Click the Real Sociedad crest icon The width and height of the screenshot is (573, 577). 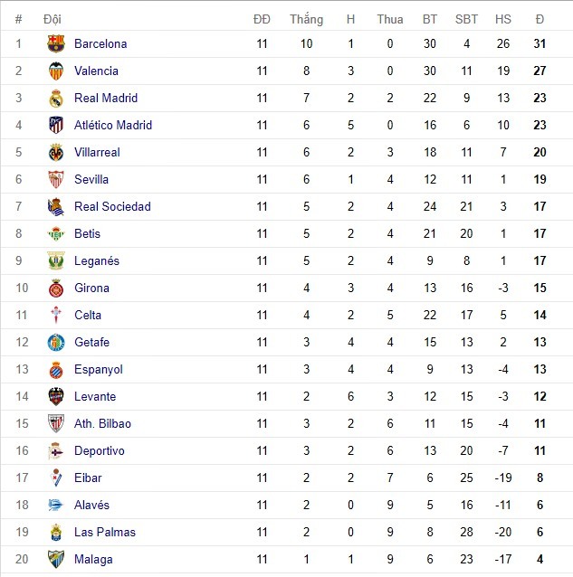pos(56,206)
